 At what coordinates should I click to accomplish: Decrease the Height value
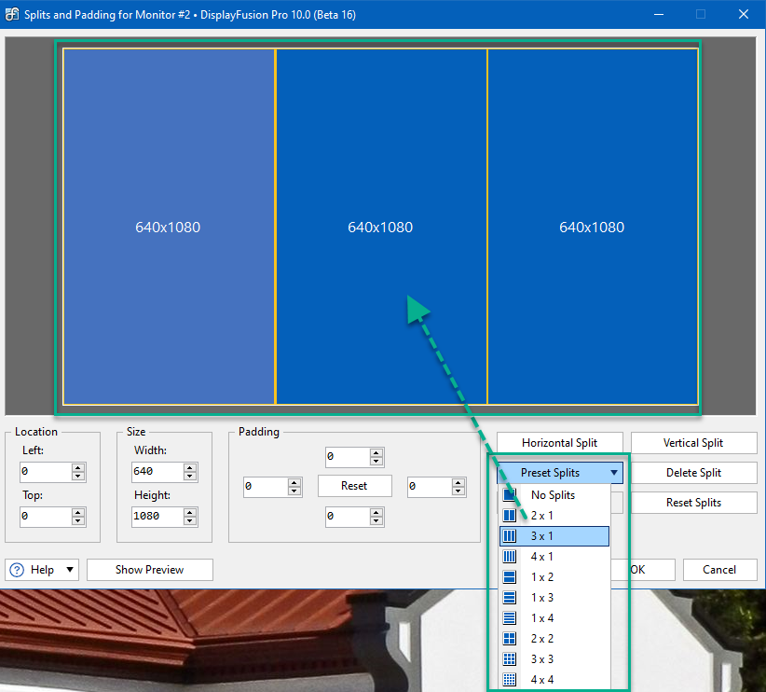pyautogui.click(x=190, y=521)
